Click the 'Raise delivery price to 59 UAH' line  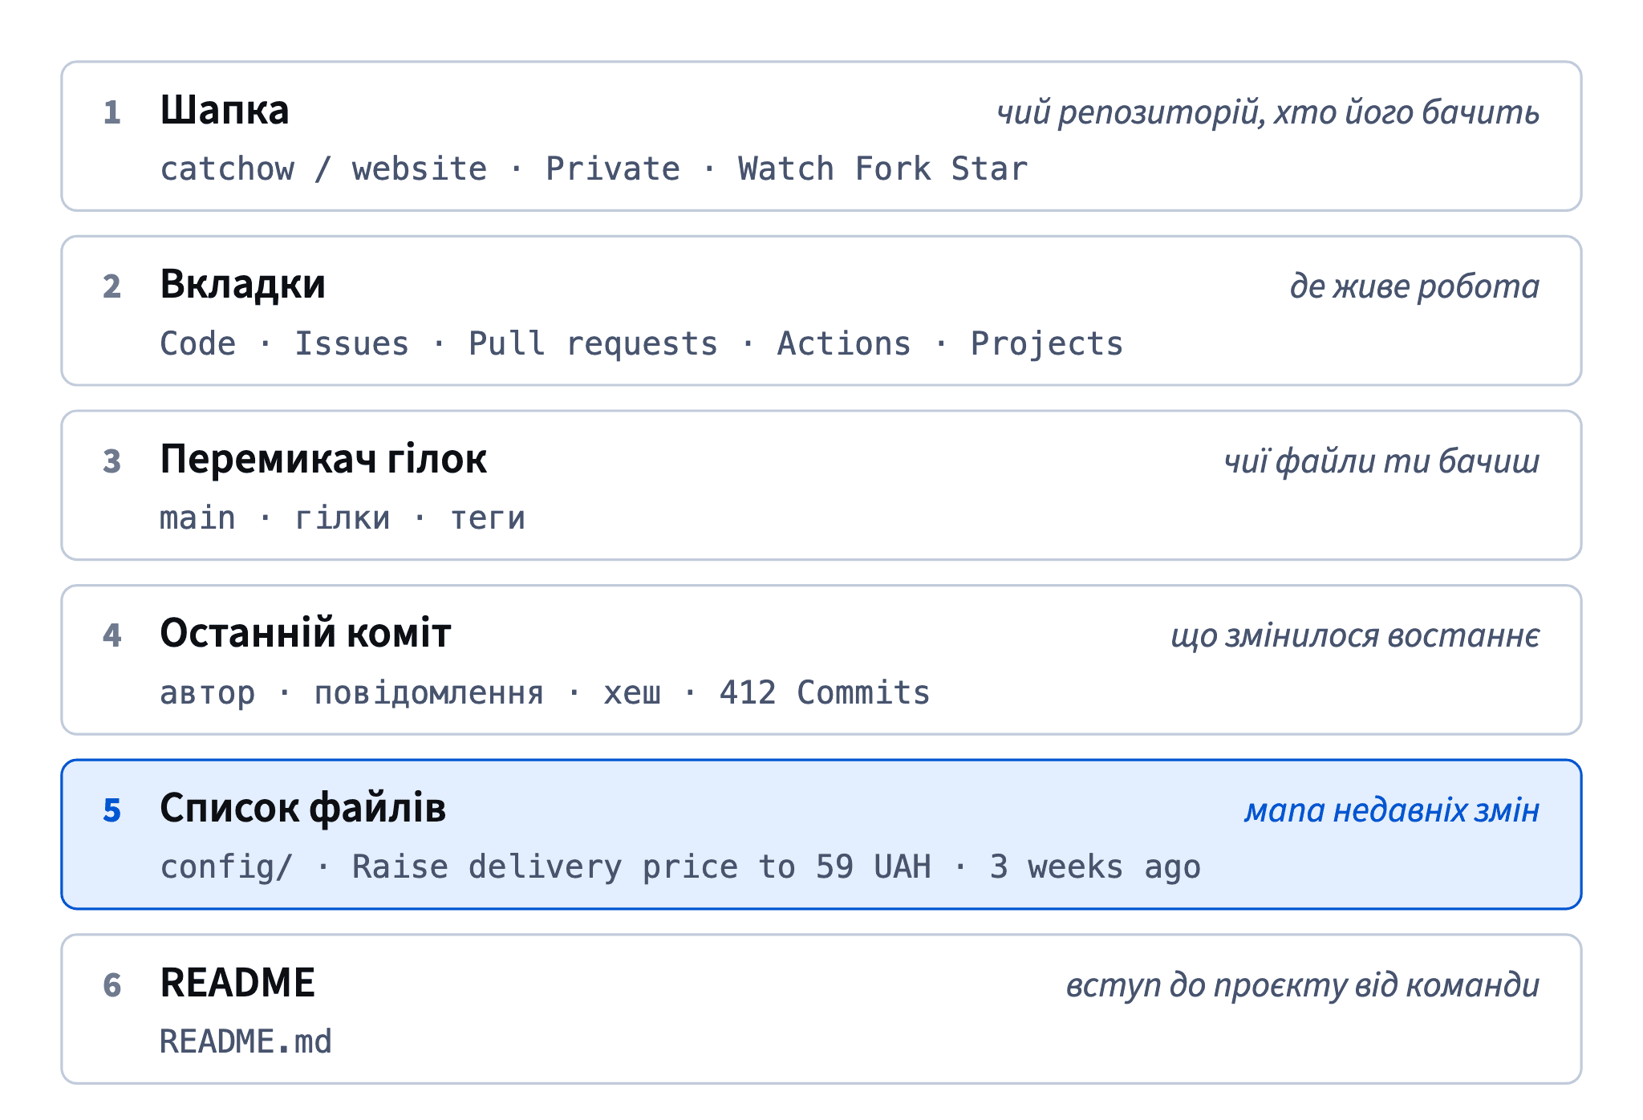coord(680,867)
